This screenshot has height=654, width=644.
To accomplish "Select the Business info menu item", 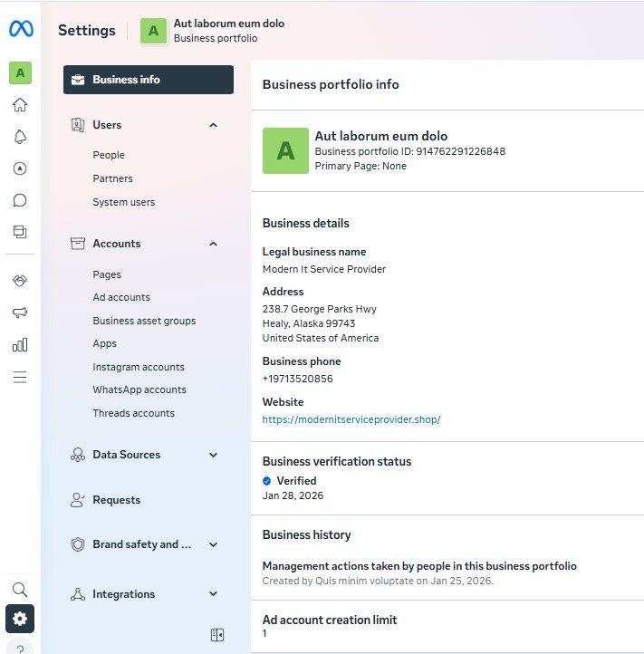I will click(149, 80).
